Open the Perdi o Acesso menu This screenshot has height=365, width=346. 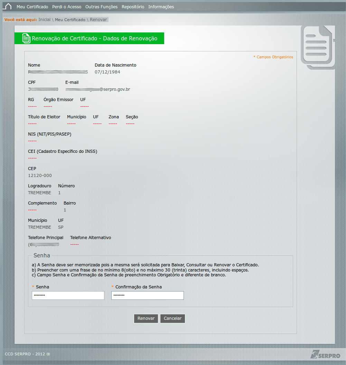67,7
